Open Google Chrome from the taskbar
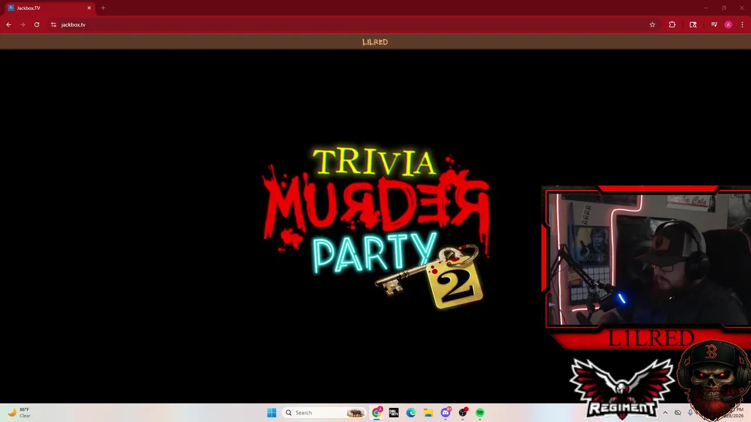 click(377, 413)
